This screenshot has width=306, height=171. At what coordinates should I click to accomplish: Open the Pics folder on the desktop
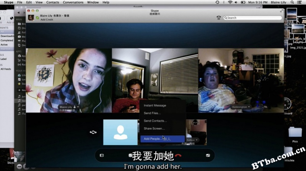295,132
